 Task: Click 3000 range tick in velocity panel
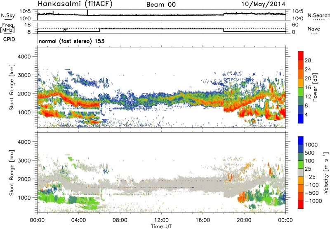click(24, 160)
